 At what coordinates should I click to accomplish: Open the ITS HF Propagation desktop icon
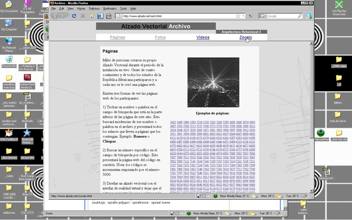(x=27, y=7)
